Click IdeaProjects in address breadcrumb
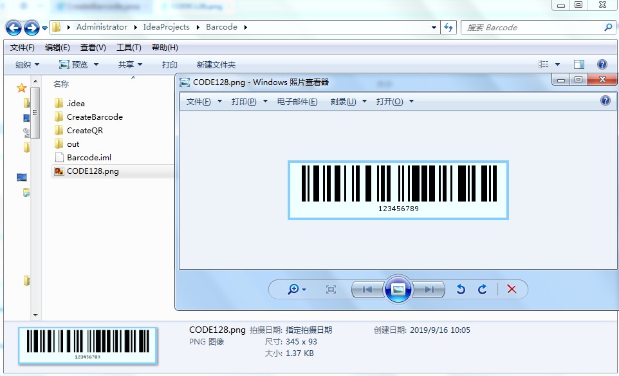Image resolution: width=619 pixels, height=376 pixels. pos(166,27)
